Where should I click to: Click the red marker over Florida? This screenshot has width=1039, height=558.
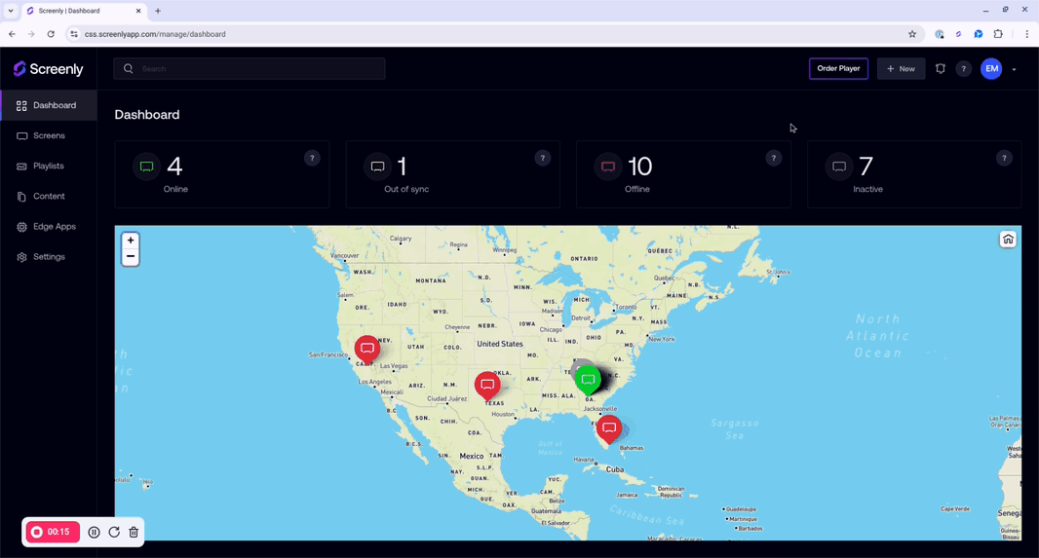(x=609, y=428)
